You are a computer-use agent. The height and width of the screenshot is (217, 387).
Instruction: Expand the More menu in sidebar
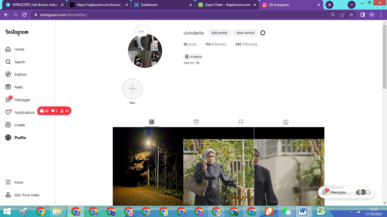[x=8, y=182]
